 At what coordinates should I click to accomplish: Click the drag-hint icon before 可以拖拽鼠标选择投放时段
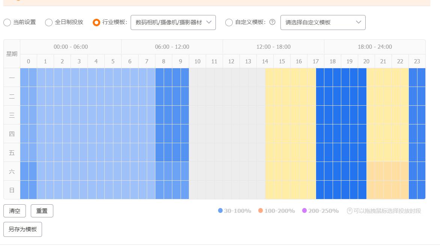tap(350, 211)
